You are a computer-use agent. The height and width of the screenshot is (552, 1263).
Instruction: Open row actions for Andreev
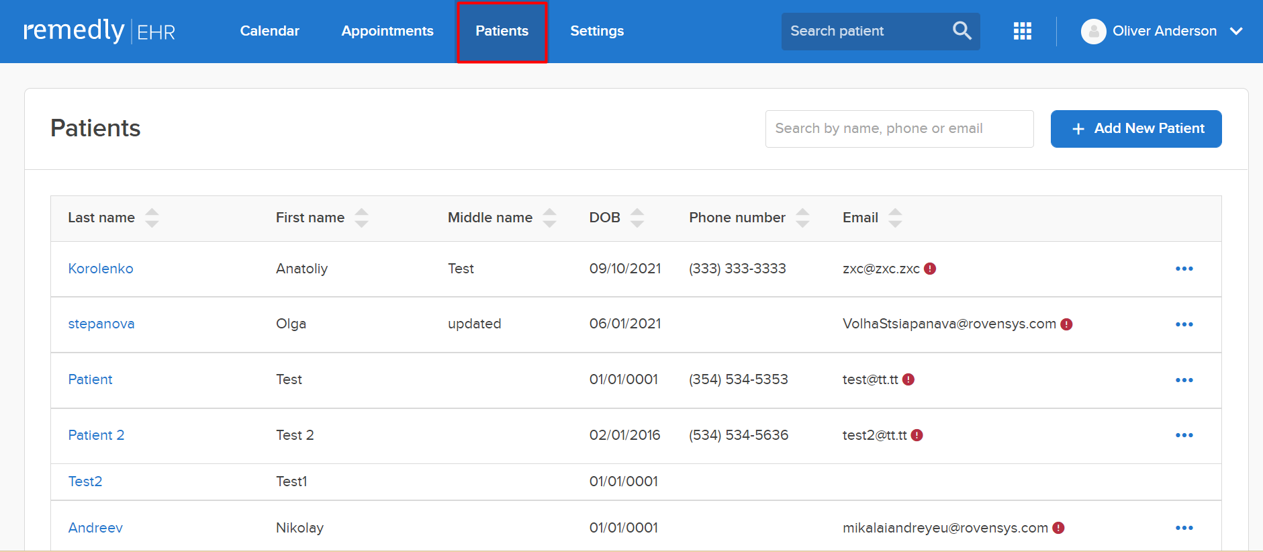(1184, 528)
